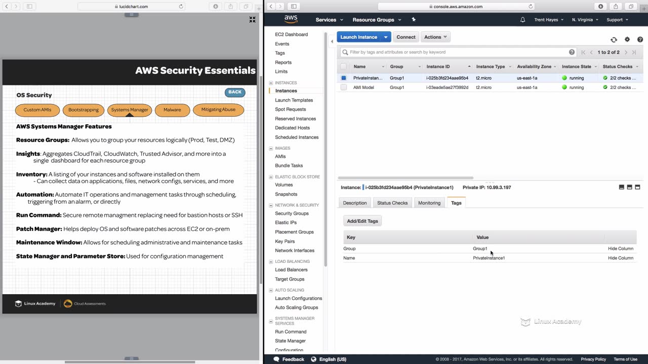Switch to the Monitoring tab
Viewport: 648px width, 364px height.
429,203
